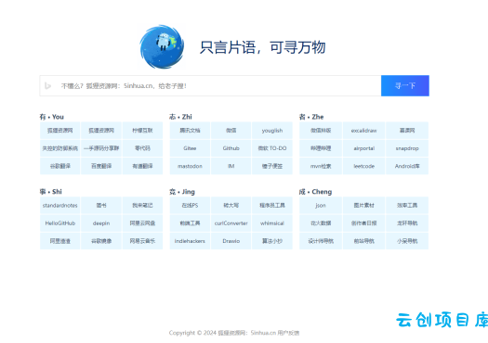Open the standardnotes tile

tap(60, 205)
